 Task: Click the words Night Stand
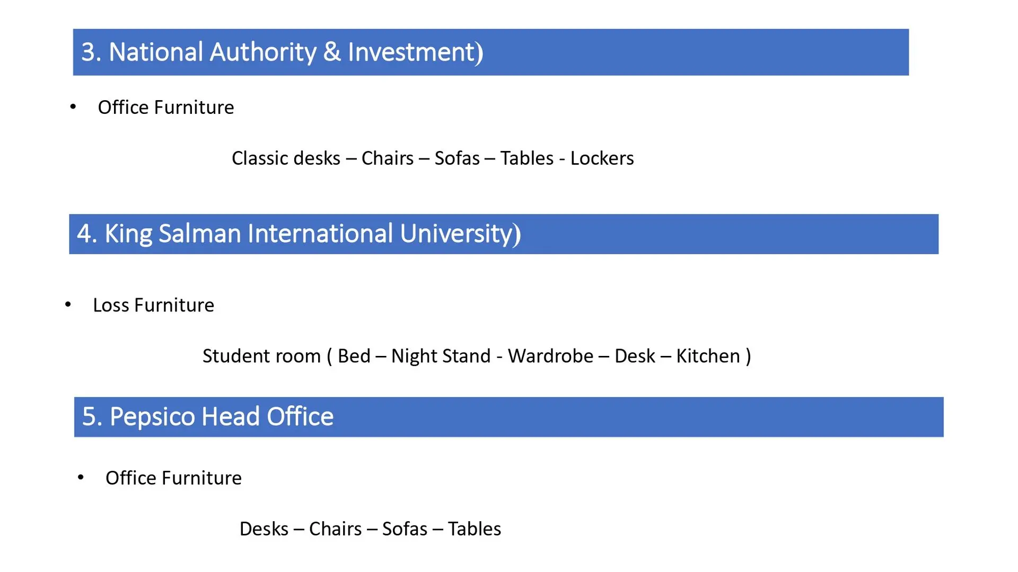coord(441,356)
